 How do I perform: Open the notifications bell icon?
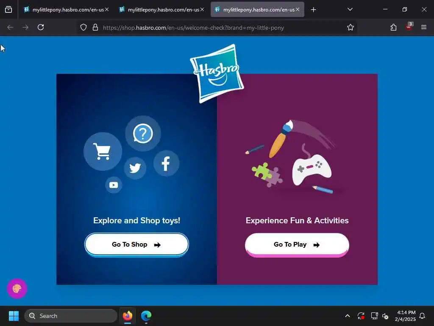(422, 316)
